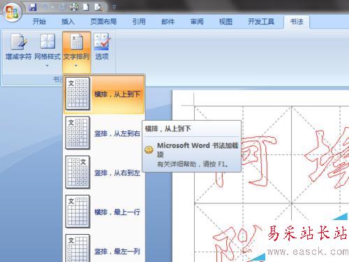The width and height of the screenshot is (349, 262).
Task: Open the 选项 checkmark icon
Action: [x=102, y=41]
